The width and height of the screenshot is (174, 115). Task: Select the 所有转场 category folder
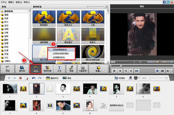click(14, 11)
